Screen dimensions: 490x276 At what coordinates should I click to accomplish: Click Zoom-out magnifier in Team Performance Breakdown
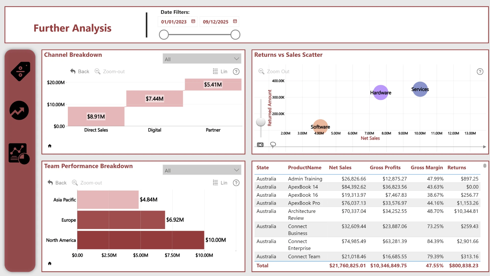tap(75, 182)
